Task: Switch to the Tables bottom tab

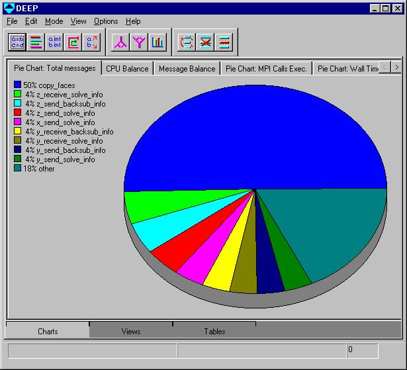Action: point(214,332)
